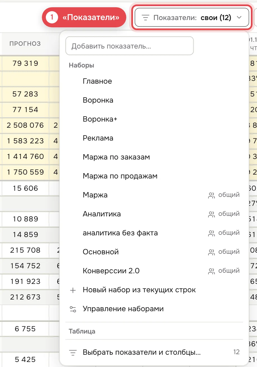257x367 pixels.
Task: Click the «Добавить показатель…» search field
Action: pos(130,46)
